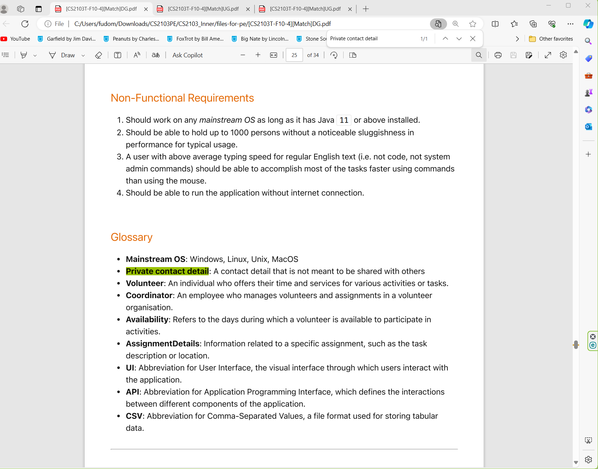
Task: Open the sidebar Shopping tag icon
Action: point(588,58)
